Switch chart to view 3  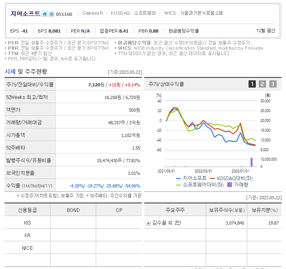(x=273, y=84)
